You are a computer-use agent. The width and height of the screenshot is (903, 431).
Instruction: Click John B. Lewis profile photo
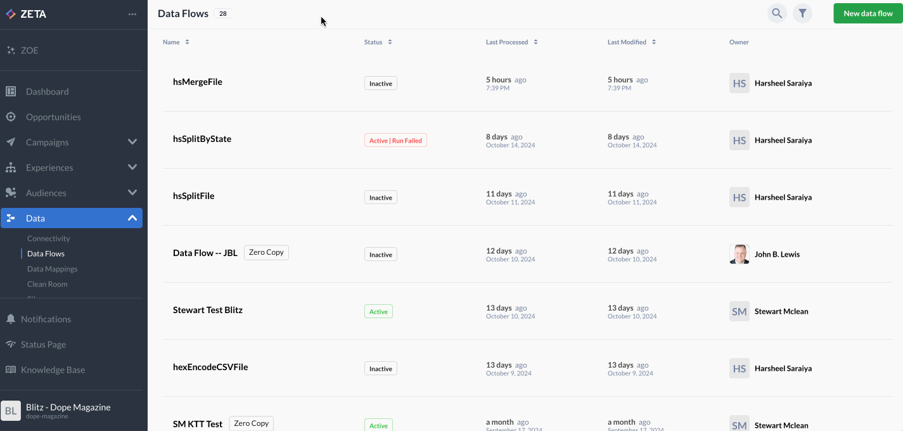pyautogui.click(x=739, y=254)
